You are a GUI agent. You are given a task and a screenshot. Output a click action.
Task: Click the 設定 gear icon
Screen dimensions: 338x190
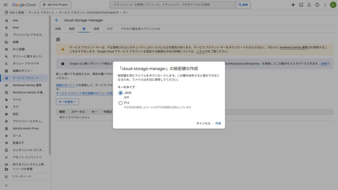coord(6,114)
